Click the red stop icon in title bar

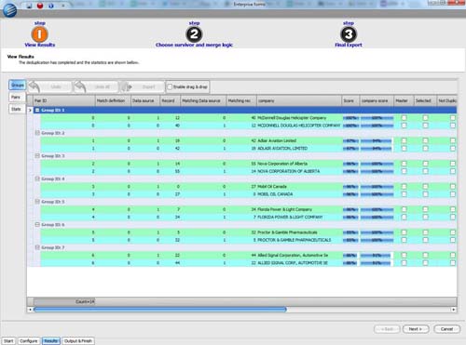pyautogui.click(x=40, y=6)
